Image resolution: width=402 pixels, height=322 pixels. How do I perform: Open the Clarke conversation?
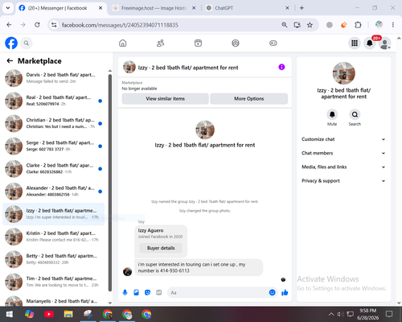[53, 169]
